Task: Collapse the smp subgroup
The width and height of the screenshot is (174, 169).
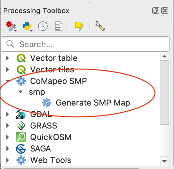Action: 20,92
